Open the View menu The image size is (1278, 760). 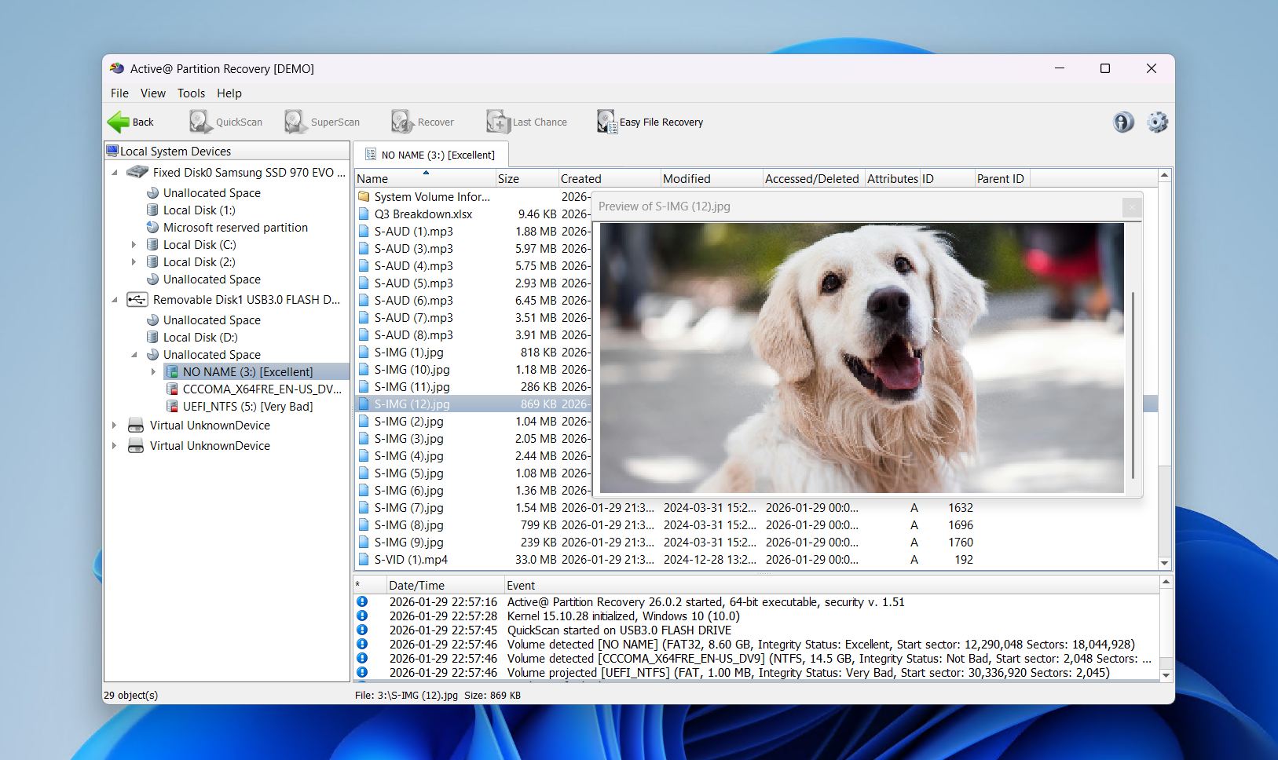click(x=152, y=93)
